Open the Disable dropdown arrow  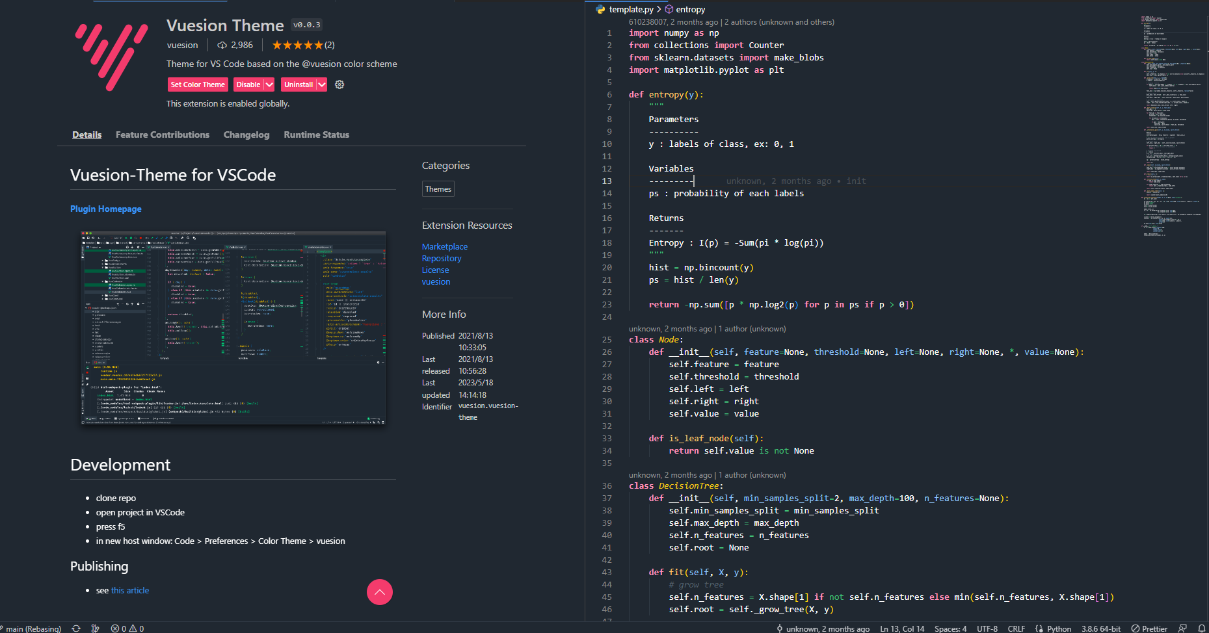coord(269,84)
